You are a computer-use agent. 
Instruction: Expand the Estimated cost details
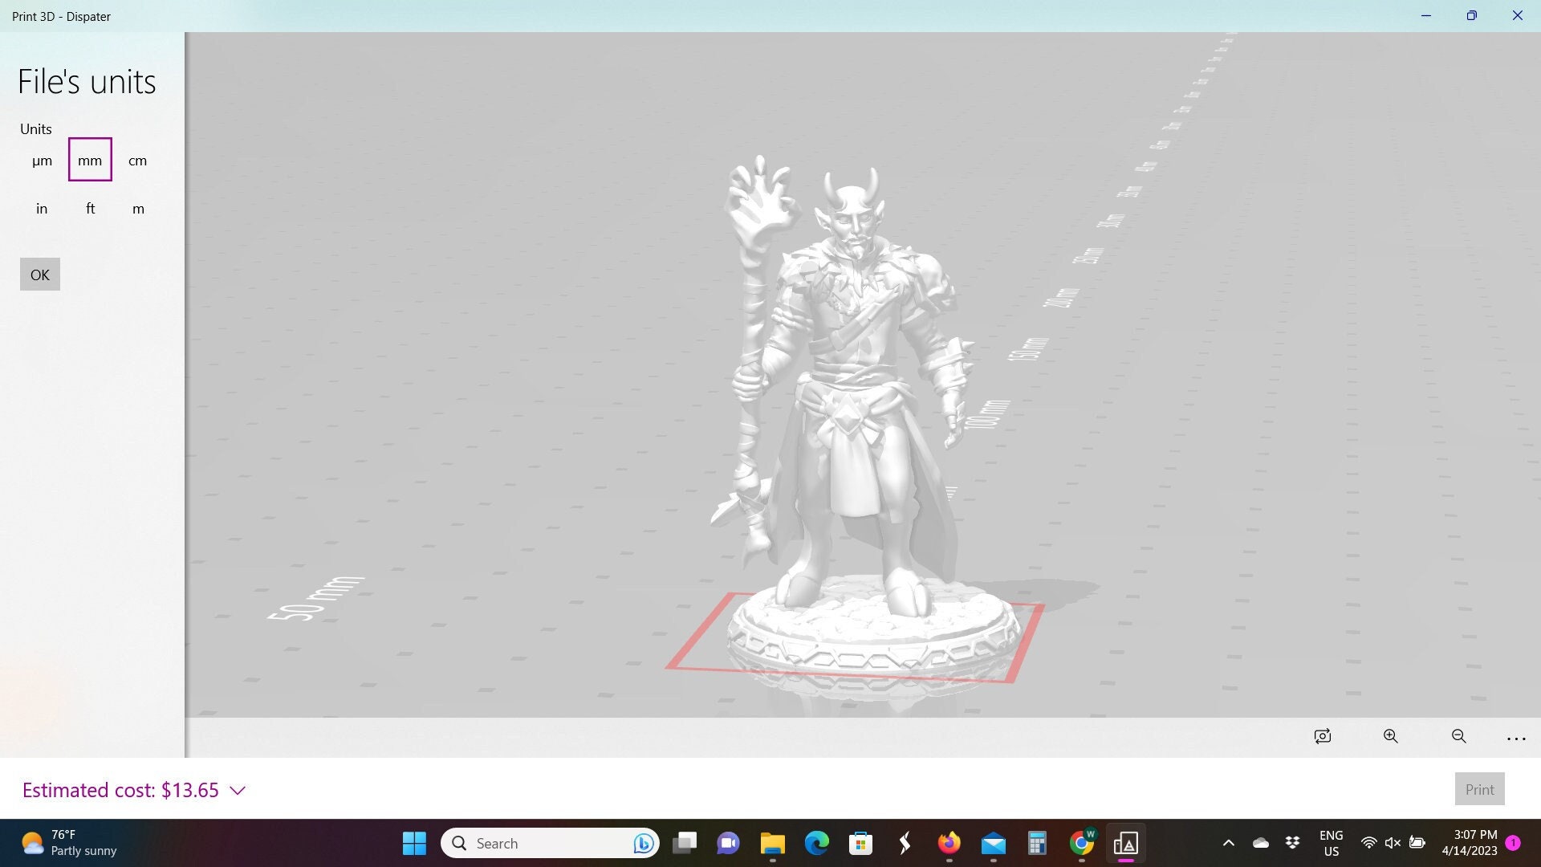[237, 790]
